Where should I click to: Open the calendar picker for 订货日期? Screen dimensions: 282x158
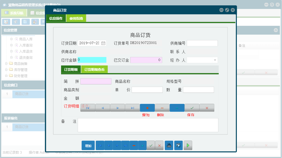coord(104,43)
